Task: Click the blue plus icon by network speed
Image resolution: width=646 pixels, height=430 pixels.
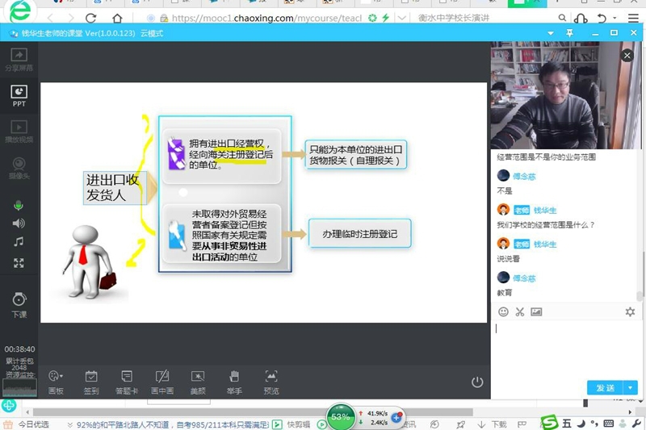Action: (396, 417)
